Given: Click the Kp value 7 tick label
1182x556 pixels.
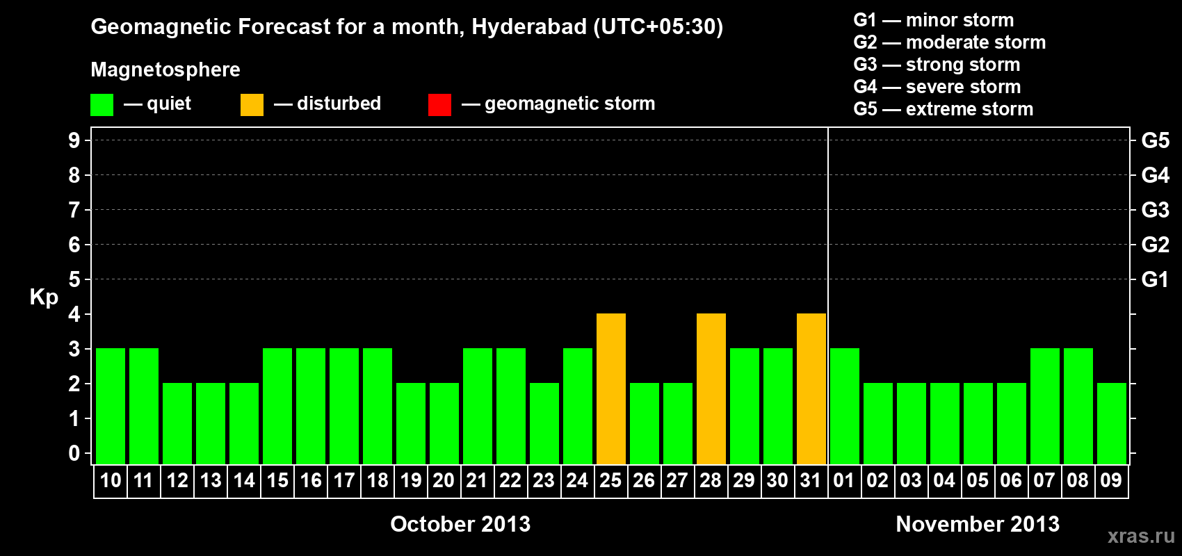Looking at the screenshot, I should 74,210.
